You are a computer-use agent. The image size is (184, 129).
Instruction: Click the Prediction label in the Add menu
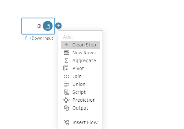click(x=84, y=100)
